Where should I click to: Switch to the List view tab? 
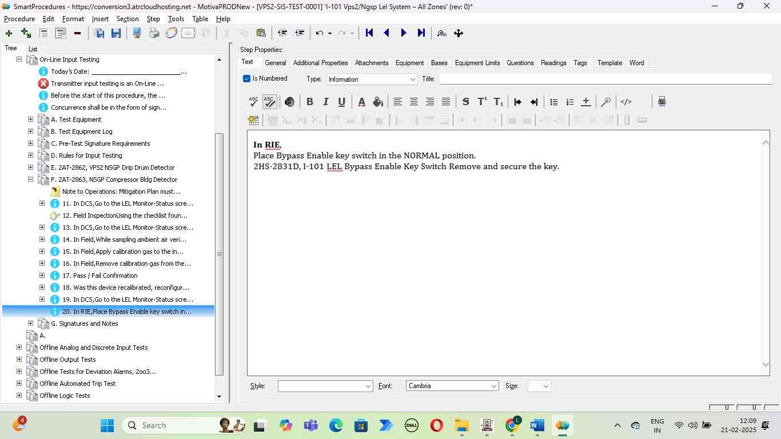click(x=33, y=49)
